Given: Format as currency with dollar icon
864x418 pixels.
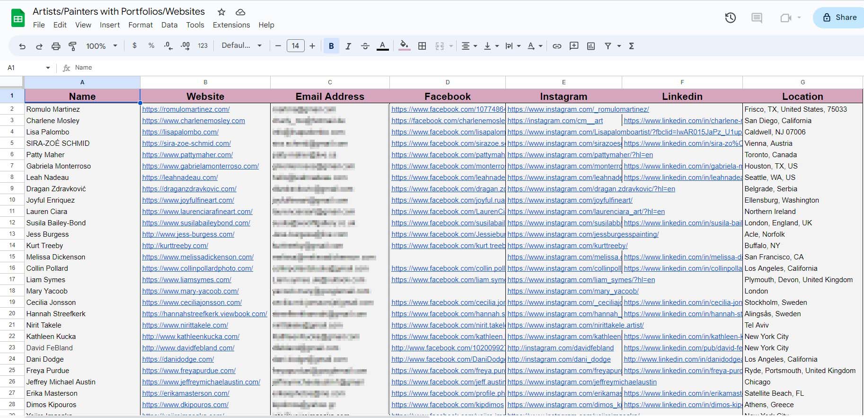Looking at the screenshot, I should click(134, 45).
